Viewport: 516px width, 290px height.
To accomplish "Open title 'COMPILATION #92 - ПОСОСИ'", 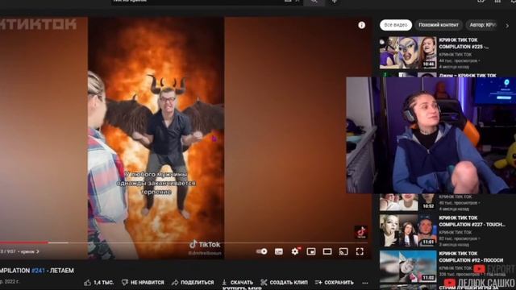I will pyautogui.click(x=471, y=257).
